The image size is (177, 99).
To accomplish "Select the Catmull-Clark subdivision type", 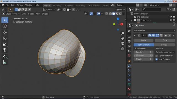I will (144, 45).
